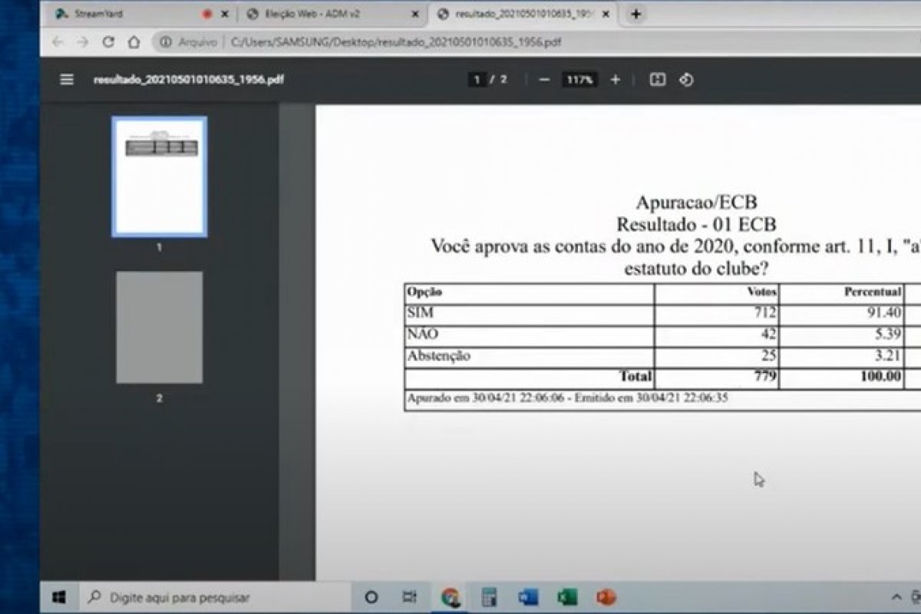Click the current page number field
The width and height of the screenshot is (921, 614).
(477, 80)
